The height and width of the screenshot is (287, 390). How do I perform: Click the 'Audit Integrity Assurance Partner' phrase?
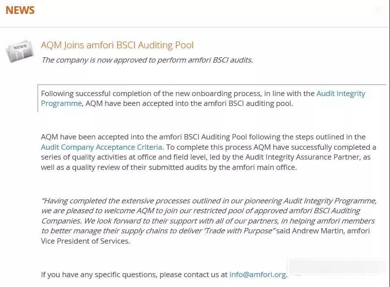coord(302,157)
